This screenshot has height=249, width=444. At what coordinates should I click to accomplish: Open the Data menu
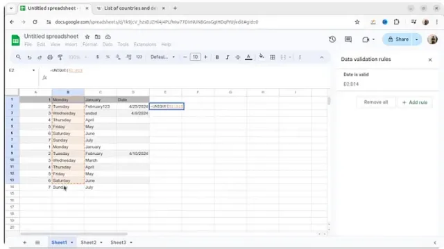click(x=108, y=44)
